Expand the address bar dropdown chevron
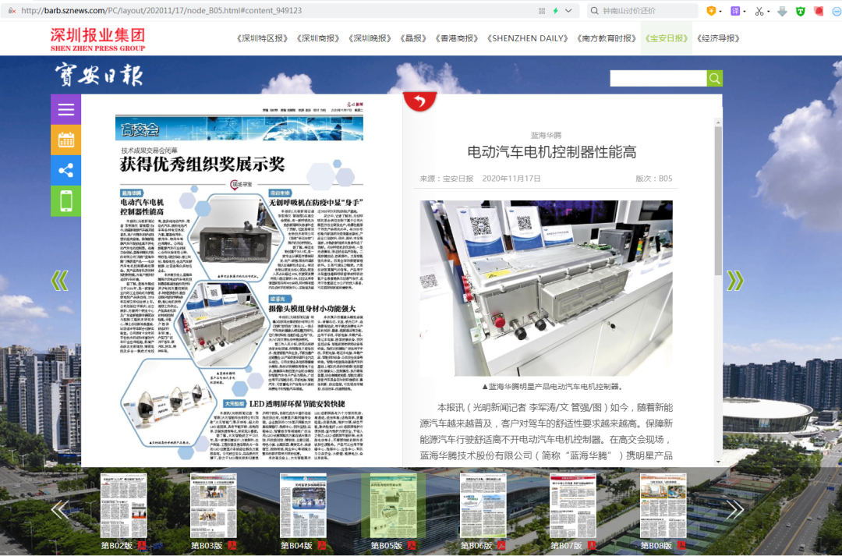Image resolution: width=842 pixels, height=556 pixels. pos(568,11)
